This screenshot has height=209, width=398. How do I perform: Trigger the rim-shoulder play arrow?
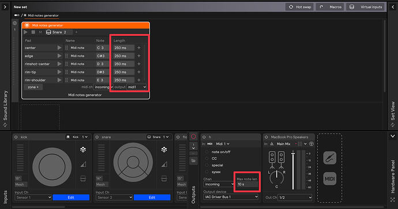[59, 80]
